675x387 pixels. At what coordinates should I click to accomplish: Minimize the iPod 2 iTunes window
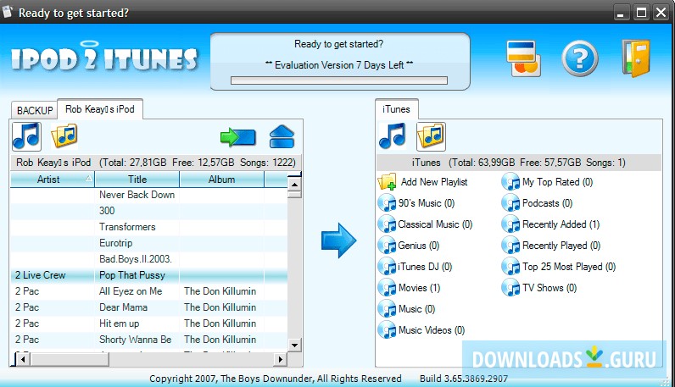coord(621,13)
